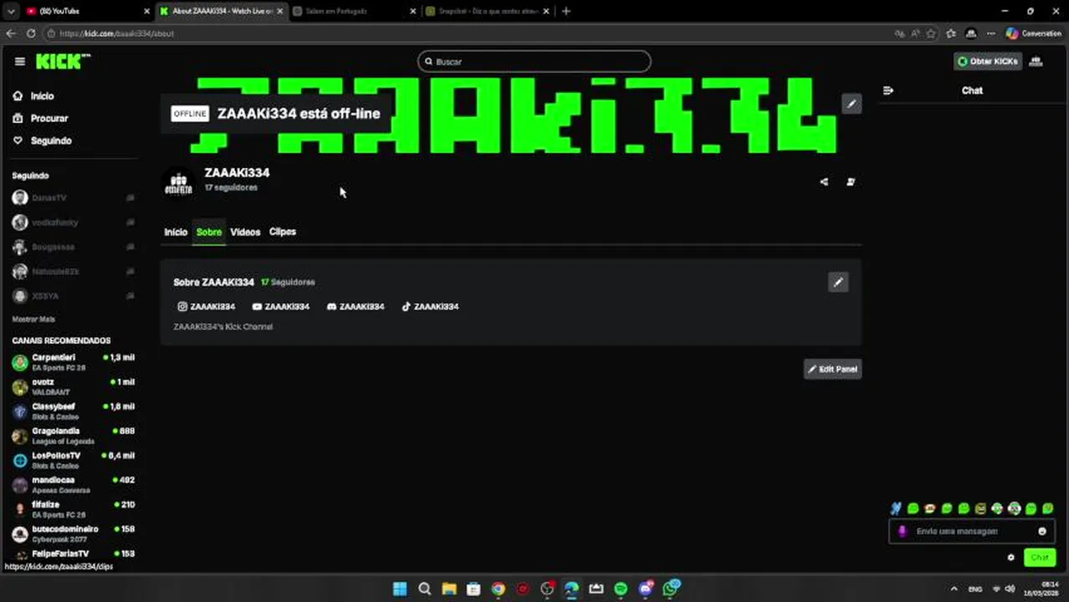1069x602 pixels.
Task: Click 17 seguidores under channel name
Action: coord(231,188)
